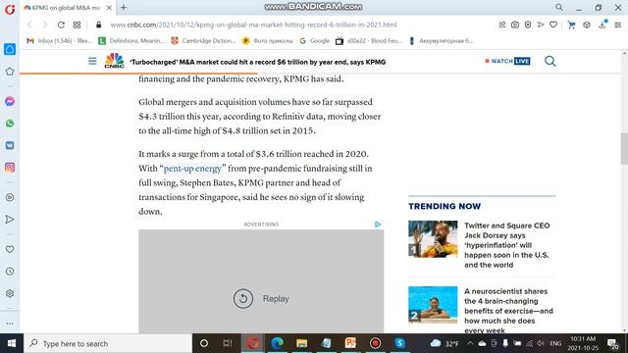Open the send/share page icon in the address bar
Viewport: 628px width, 353px height.
(541, 25)
